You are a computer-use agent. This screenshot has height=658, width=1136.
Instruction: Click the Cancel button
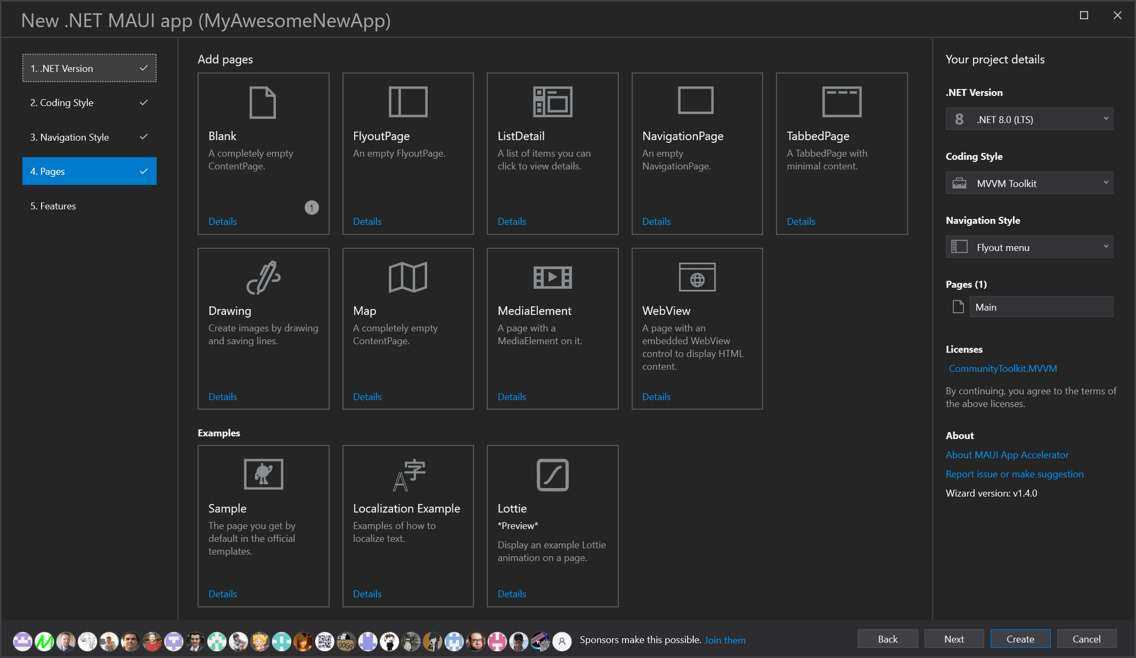(x=1086, y=639)
